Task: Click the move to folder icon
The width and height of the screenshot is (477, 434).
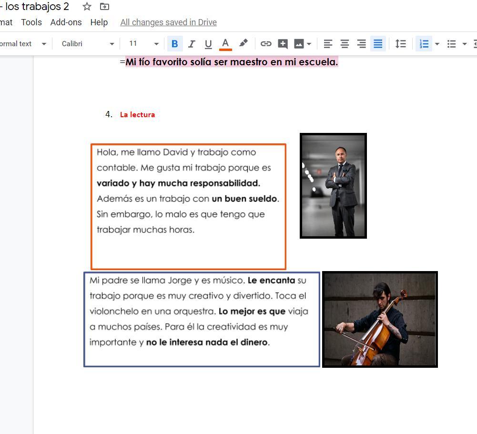Action: point(104,7)
